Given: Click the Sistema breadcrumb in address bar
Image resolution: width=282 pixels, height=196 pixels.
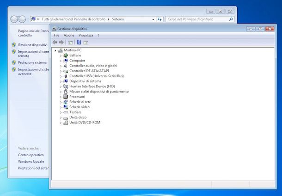Looking at the screenshot, I should pos(118,19).
